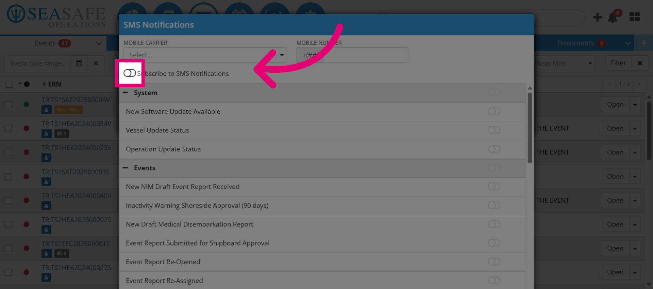Click the Near Miss tag badge
653x289 pixels.
(x=68, y=110)
